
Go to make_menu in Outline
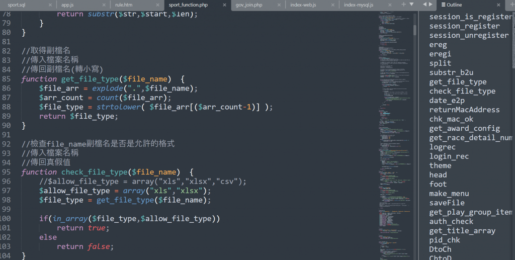point(449,194)
